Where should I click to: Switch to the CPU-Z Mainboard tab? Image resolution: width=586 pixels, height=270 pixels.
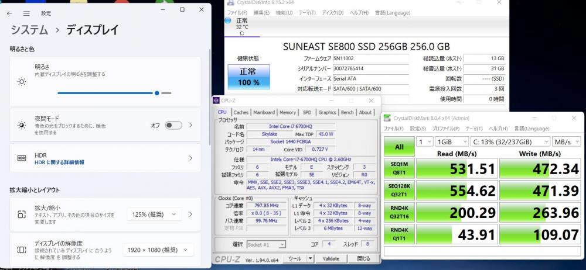[x=264, y=112]
